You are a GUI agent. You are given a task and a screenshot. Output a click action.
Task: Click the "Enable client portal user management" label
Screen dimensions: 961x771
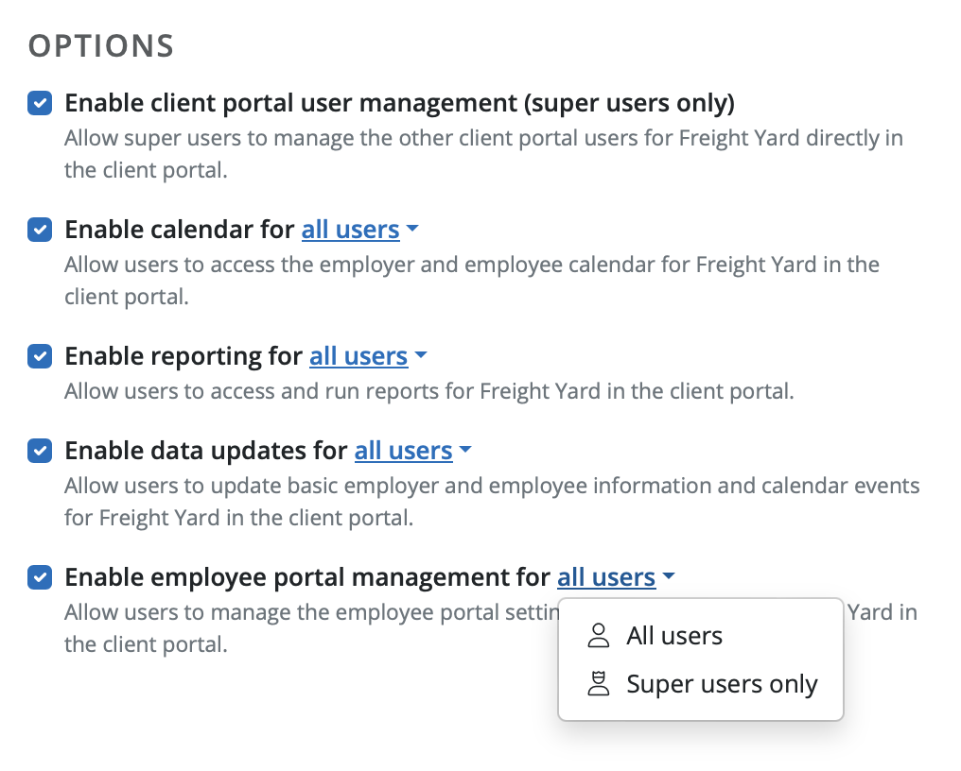pos(399,103)
